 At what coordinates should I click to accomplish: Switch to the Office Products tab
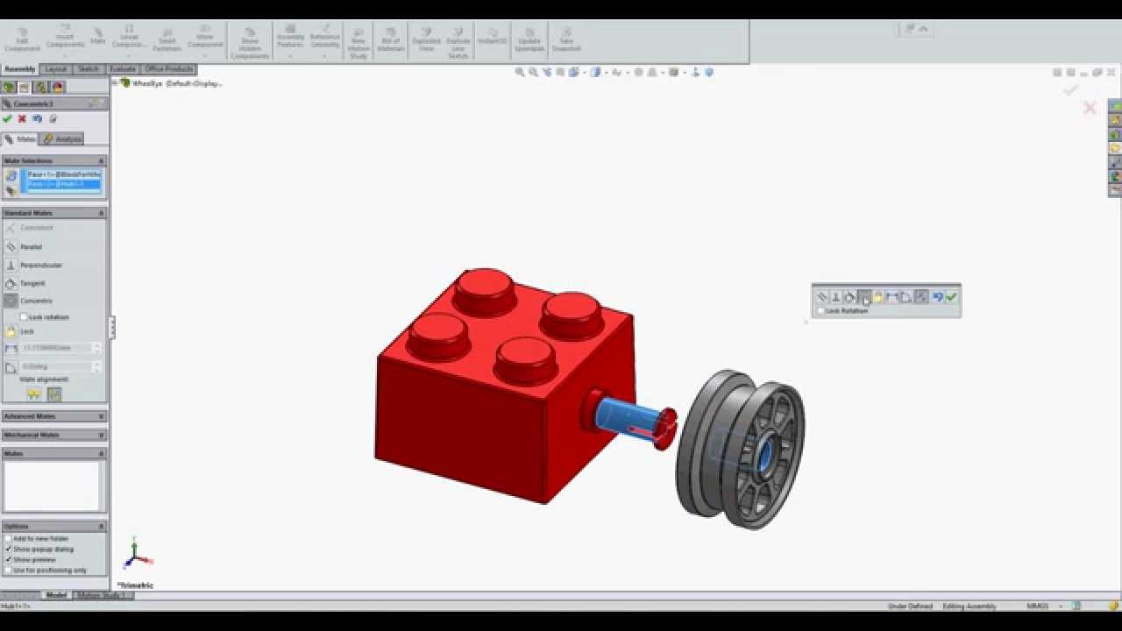point(169,69)
